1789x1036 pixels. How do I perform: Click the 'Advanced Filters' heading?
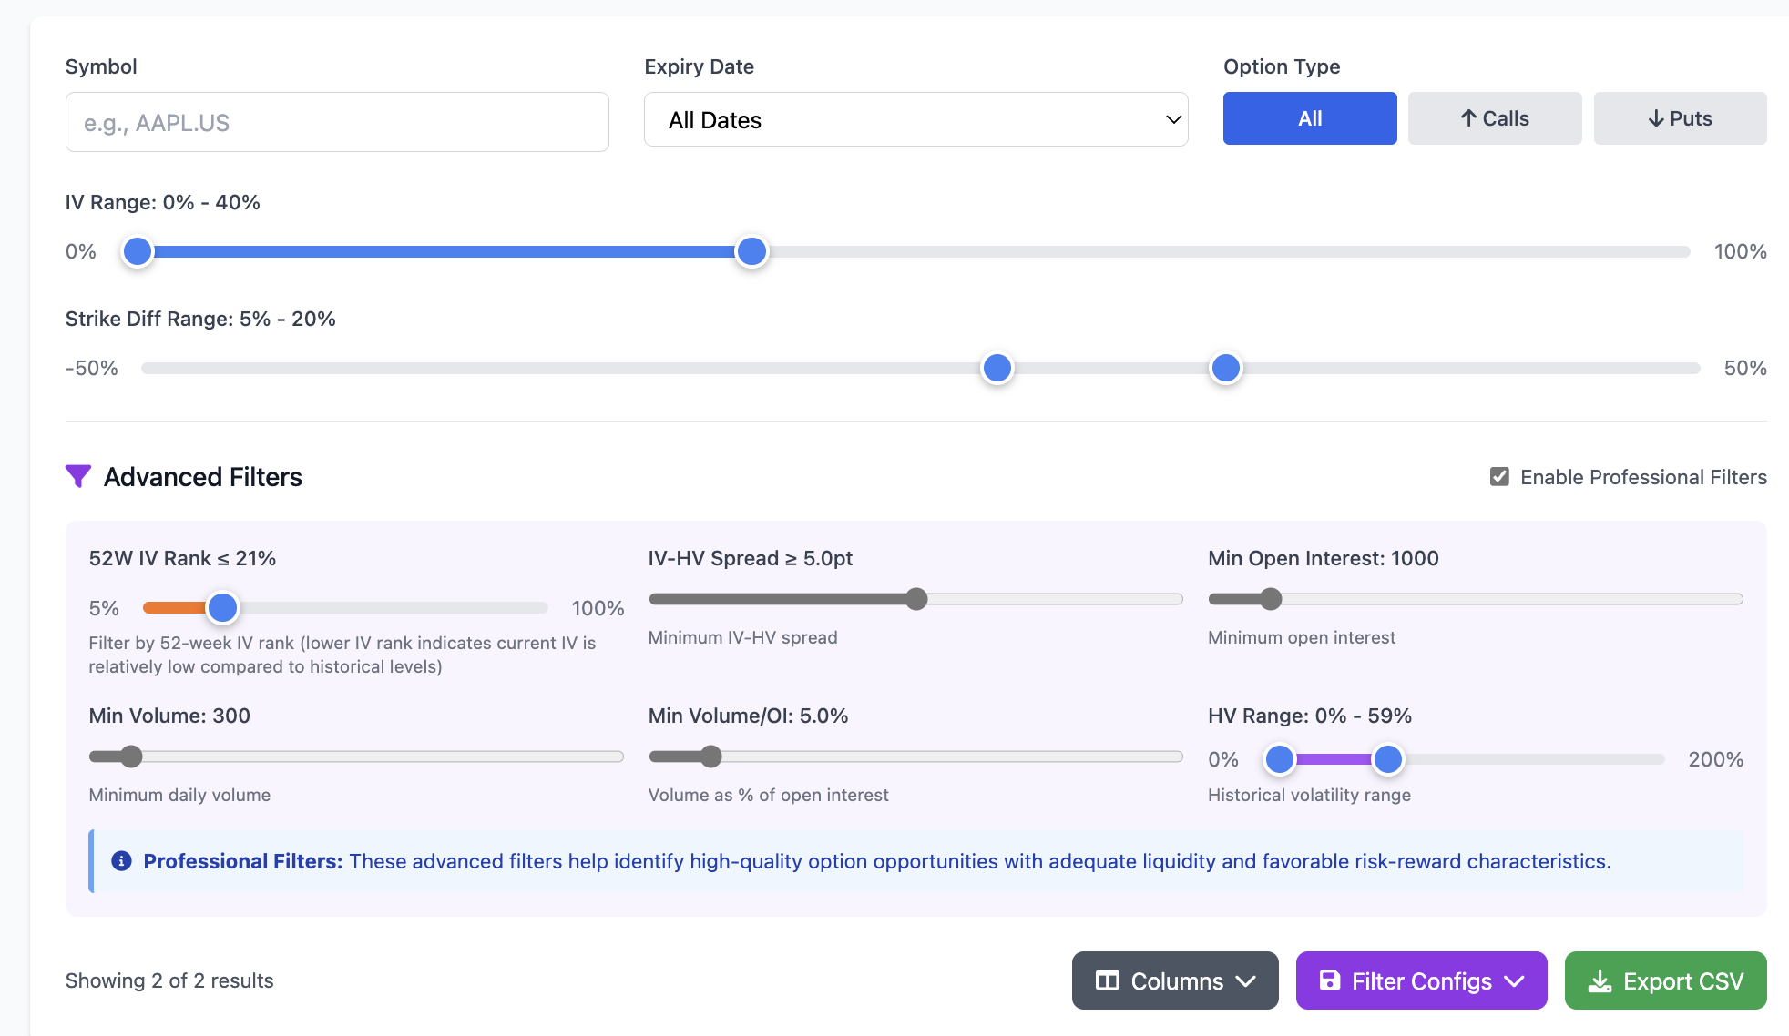click(203, 477)
